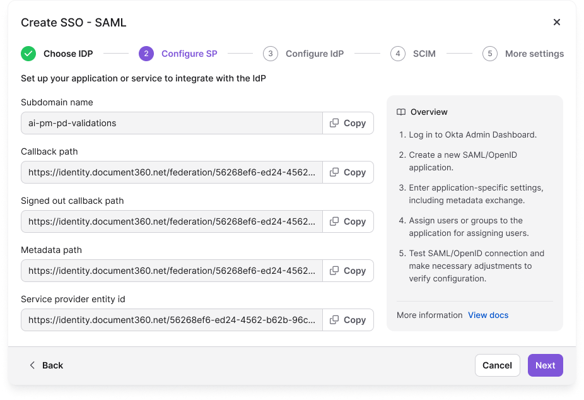Click the 'Callback path' label

tap(49, 151)
